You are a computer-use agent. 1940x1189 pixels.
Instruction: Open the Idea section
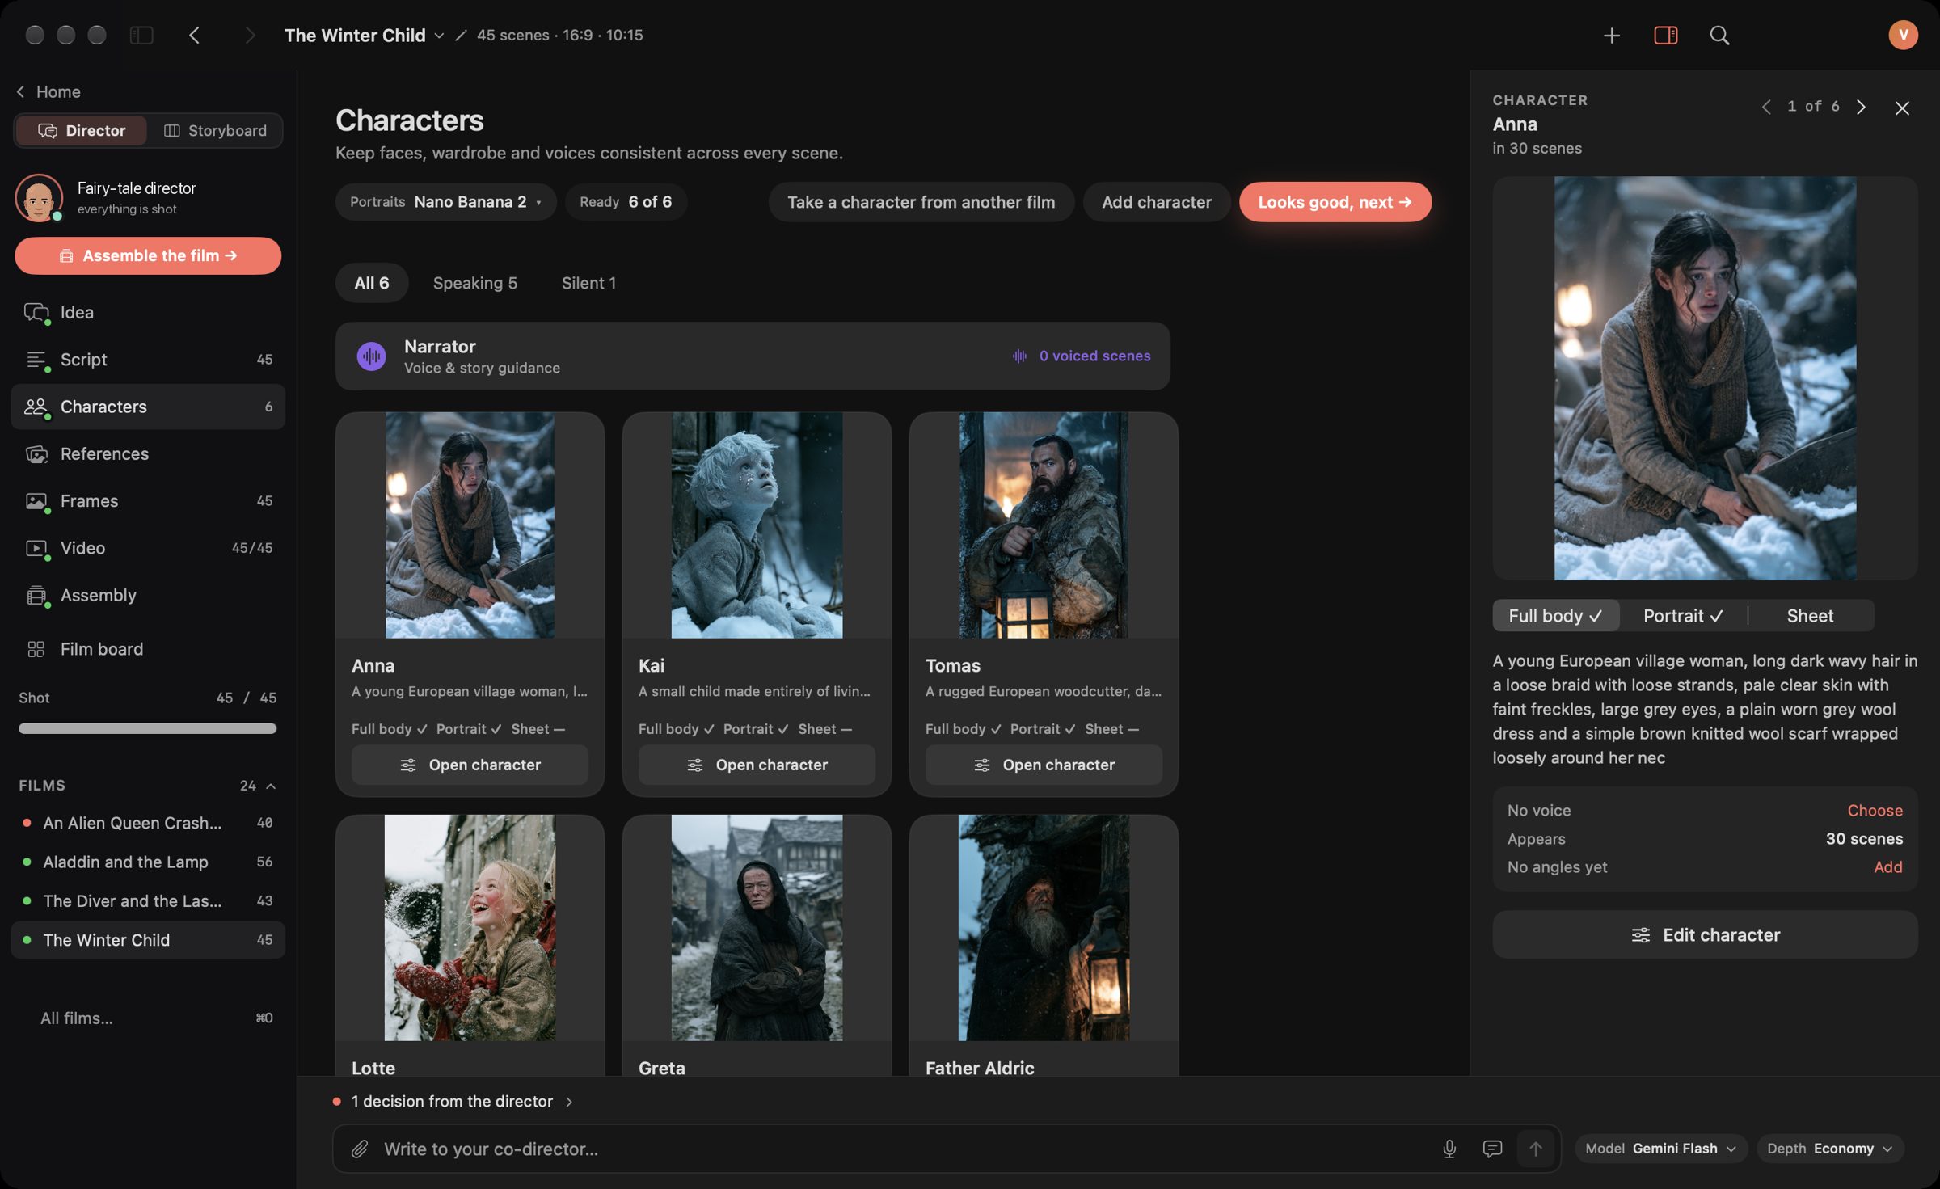[148, 312]
